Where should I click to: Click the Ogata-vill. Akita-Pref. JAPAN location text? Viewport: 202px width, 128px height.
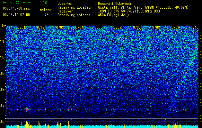pos(143,7)
